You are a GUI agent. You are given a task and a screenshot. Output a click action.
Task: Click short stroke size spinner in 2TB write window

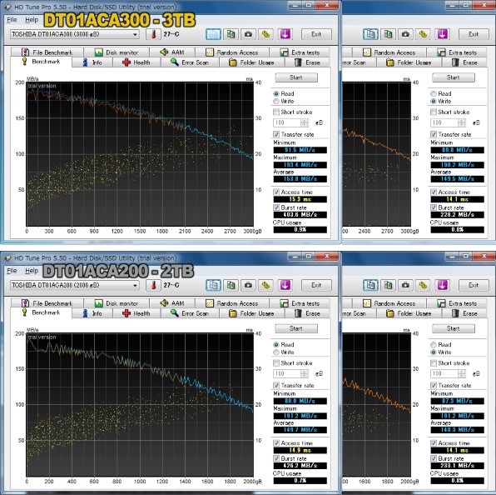pyautogui.click(x=462, y=373)
